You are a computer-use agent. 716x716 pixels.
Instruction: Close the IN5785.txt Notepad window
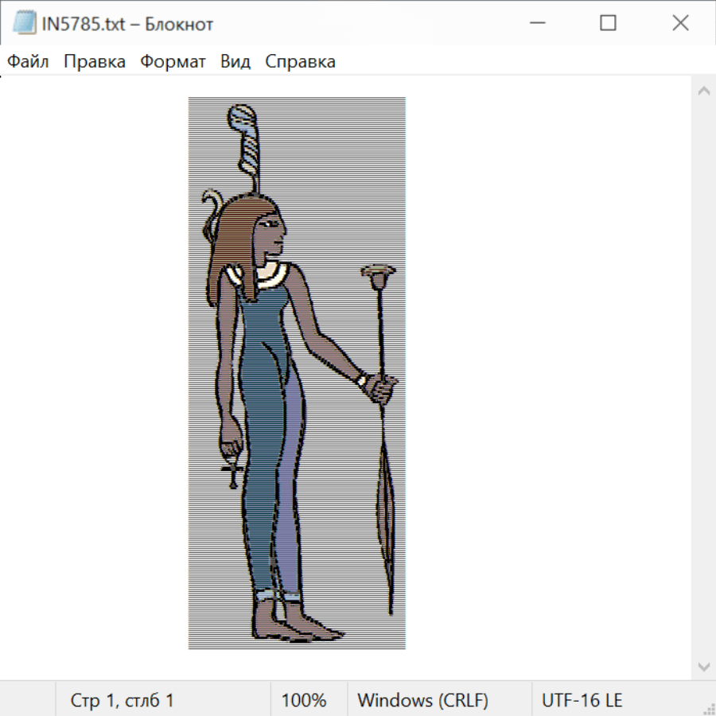pos(680,24)
